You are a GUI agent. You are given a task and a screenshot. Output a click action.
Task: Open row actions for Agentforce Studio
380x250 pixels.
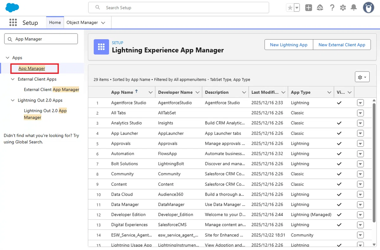click(x=360, y=103)
